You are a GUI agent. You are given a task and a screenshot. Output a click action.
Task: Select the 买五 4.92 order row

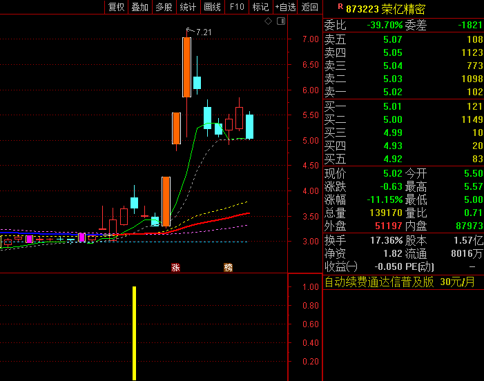pos(403,159)
